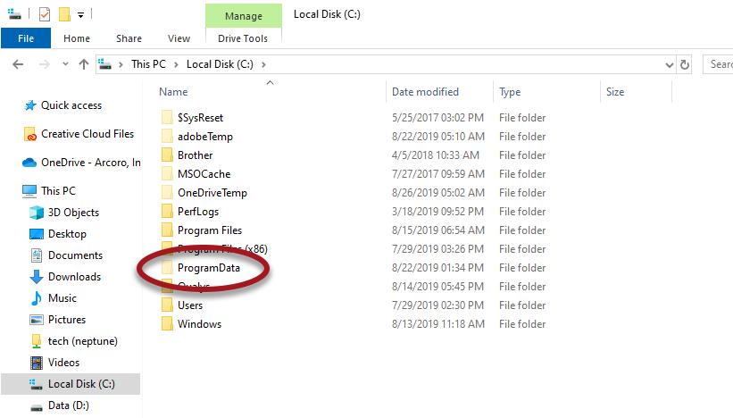733x418 pixels.
Task: Click the New Folder quick access icon
Action: (64, 14)
